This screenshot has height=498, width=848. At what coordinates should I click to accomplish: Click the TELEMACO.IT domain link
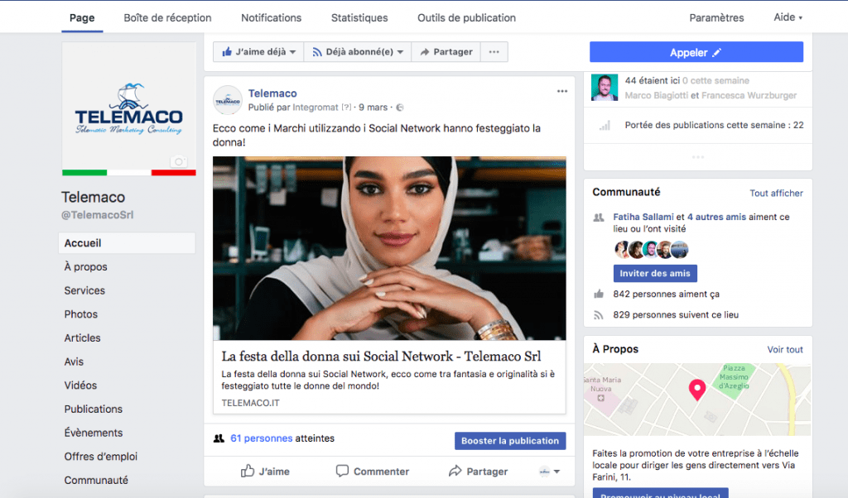point(250,403)
